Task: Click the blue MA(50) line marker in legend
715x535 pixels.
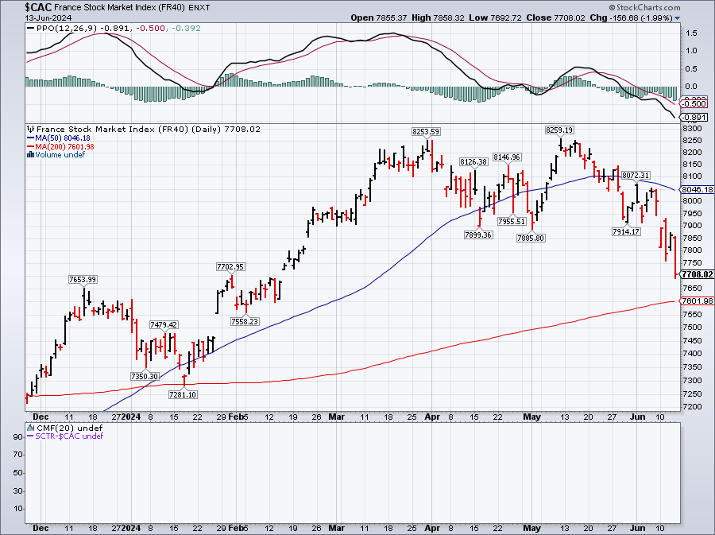Action: click(29, 138)
